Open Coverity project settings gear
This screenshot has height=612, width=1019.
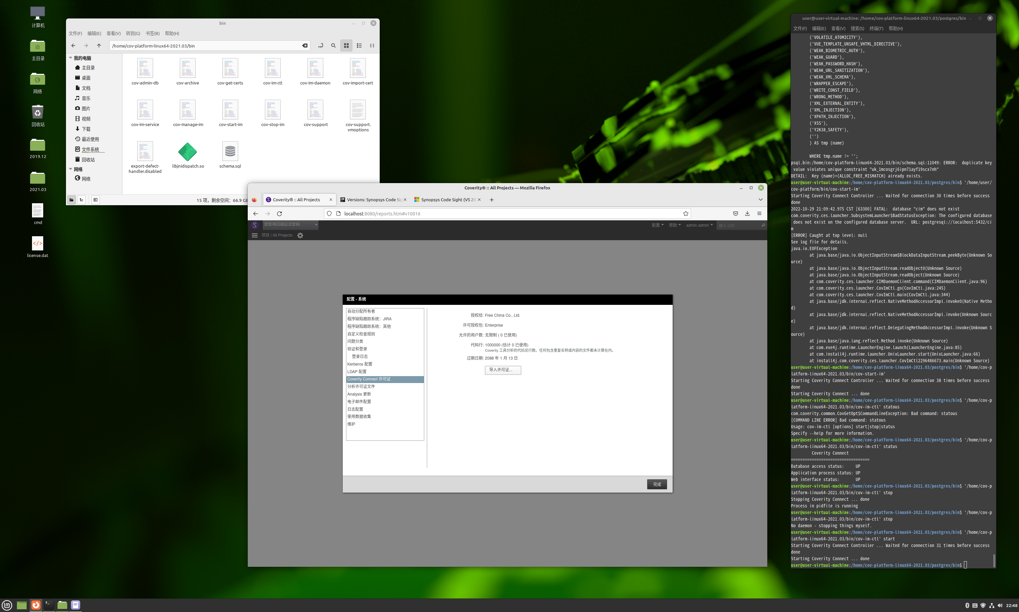pos(300,236)
